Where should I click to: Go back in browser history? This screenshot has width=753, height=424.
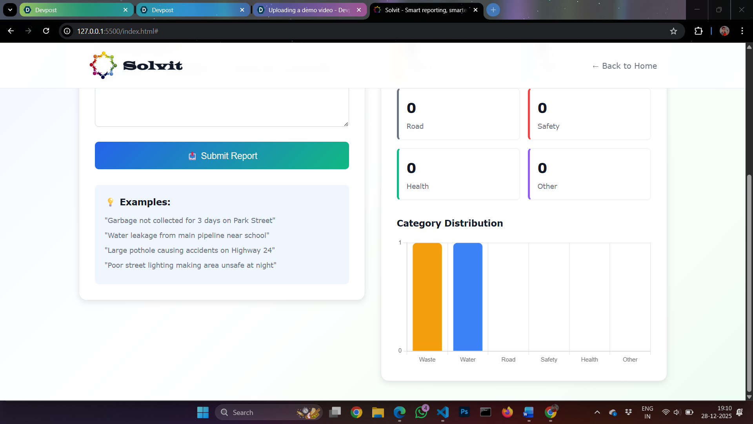(x=11, y=31)
